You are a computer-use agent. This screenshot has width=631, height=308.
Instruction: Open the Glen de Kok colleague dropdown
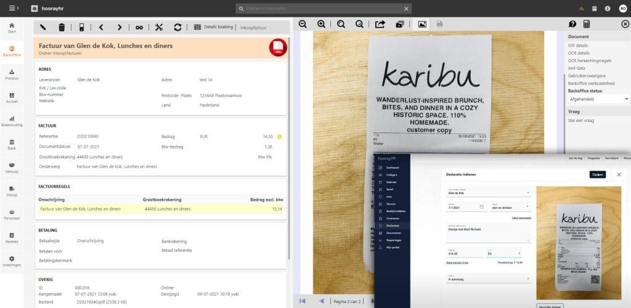point(488,192)
